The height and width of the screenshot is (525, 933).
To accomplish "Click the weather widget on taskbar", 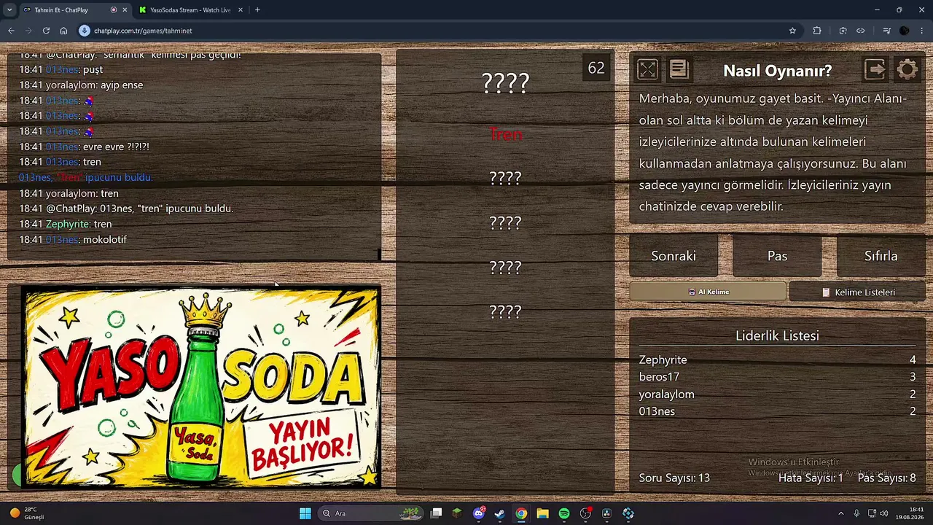I will [27, 513].
